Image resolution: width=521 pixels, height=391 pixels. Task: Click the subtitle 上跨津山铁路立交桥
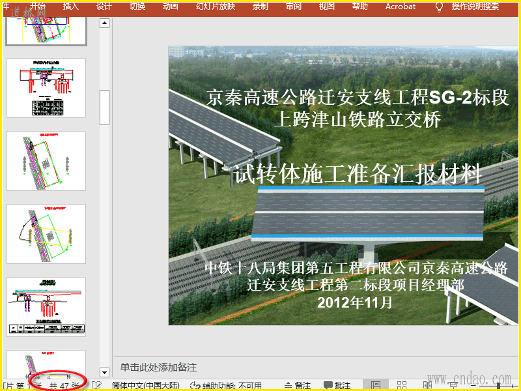tap(358, 120)
